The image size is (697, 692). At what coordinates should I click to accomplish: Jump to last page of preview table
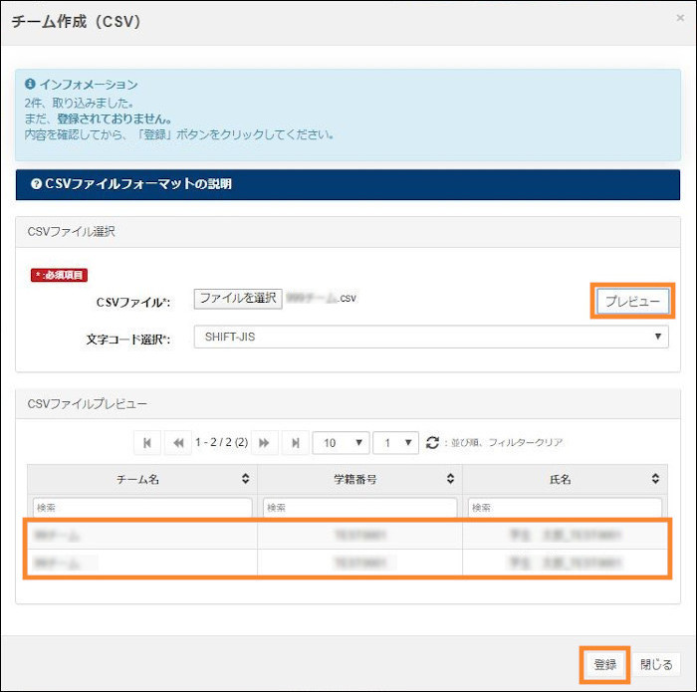pos(297,442)
